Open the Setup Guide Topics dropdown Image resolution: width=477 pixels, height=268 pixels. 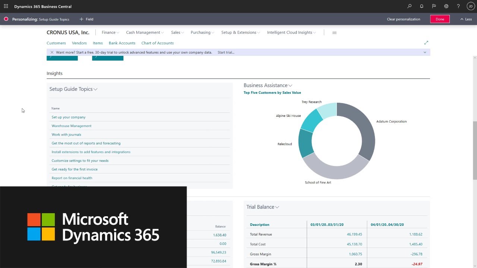[x=73, y=89]
